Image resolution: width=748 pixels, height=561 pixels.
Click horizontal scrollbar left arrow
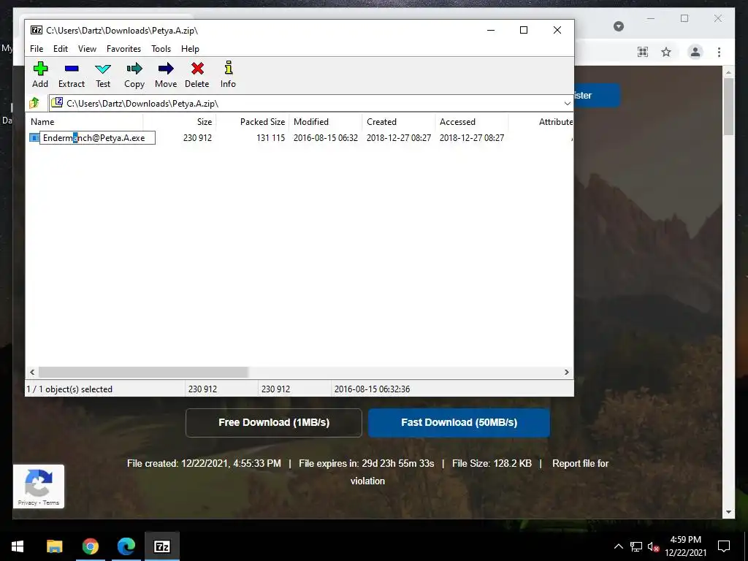click(x=32, y=372)
